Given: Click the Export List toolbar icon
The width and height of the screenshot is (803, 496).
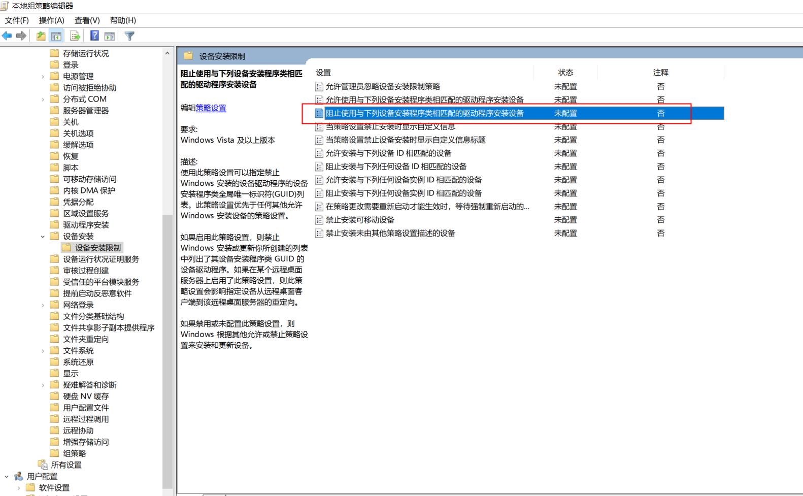Looking at the screenshot, I should pos(75,36).
